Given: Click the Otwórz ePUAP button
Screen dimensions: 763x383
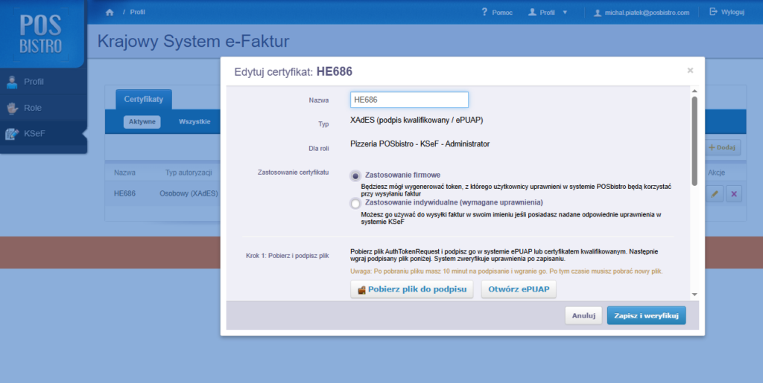Looking at the screenshot, I should (x=519, y=289).
